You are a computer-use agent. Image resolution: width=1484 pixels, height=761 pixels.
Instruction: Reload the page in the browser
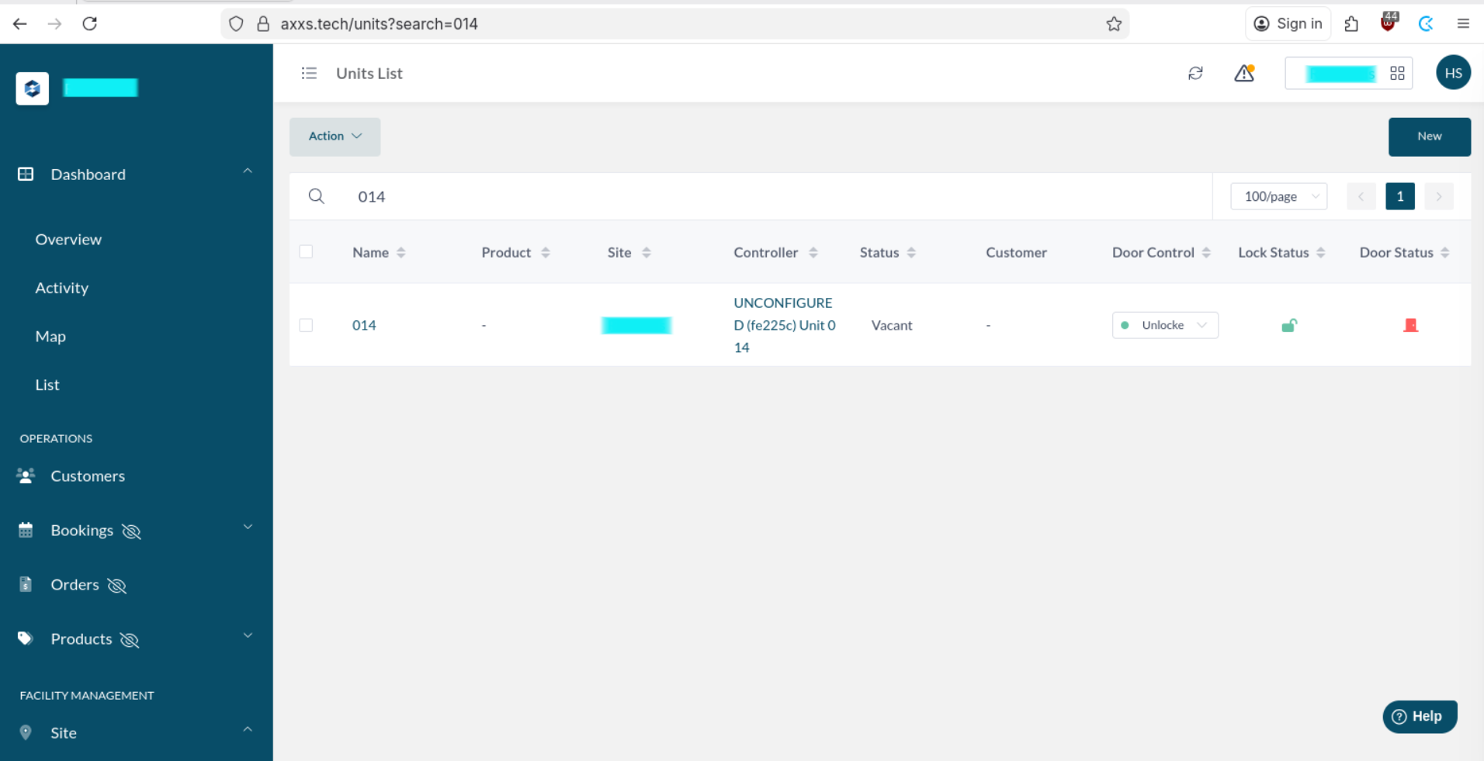(x=90, y=24)
